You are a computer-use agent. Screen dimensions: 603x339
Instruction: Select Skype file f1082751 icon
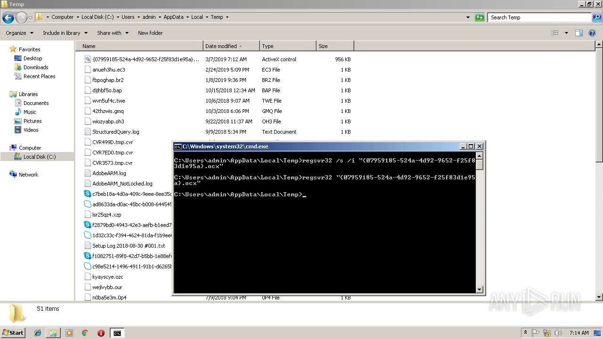pos(87,256)
